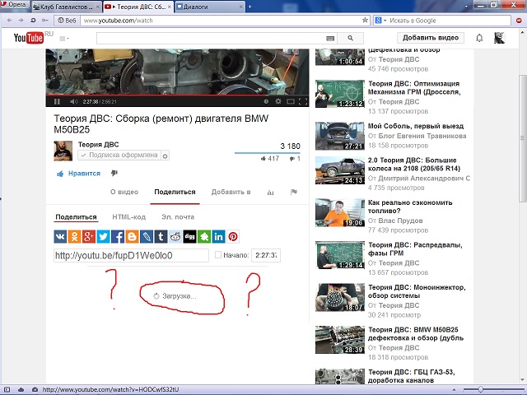Toggle the Подписка оформлена subscription button

(119, 155)
